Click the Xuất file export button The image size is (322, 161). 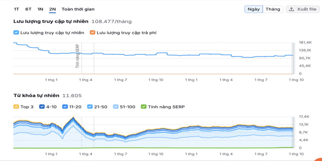click(x=302, y=9)
